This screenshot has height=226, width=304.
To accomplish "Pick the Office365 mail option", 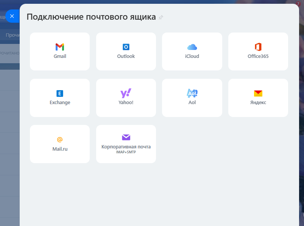I will pyautogui.click(x=258, y=51).
